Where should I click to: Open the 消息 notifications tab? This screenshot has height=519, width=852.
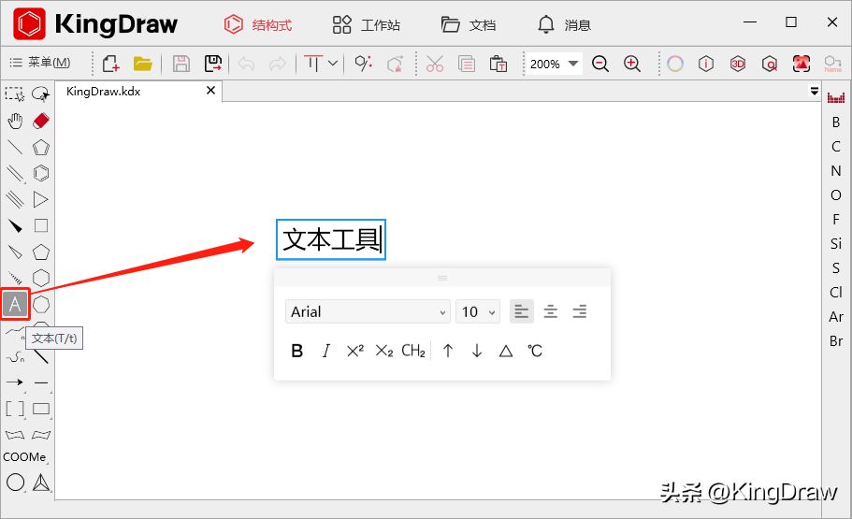tap(564, 25)
